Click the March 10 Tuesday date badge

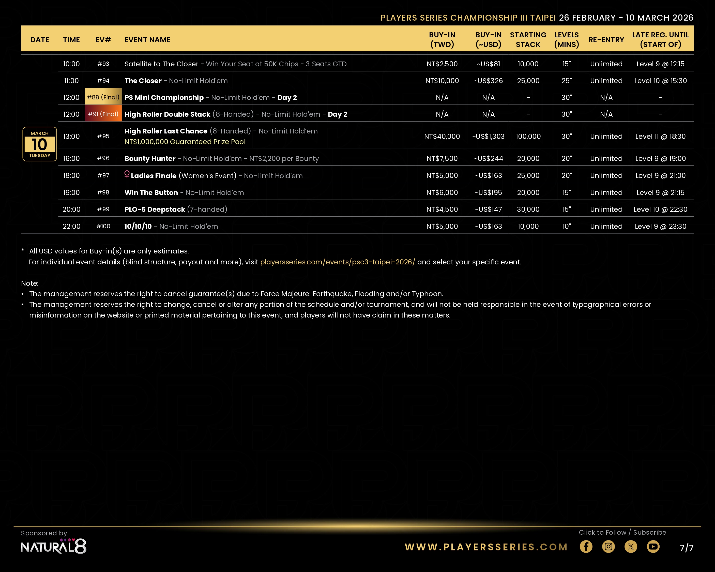tap(39, 144)
